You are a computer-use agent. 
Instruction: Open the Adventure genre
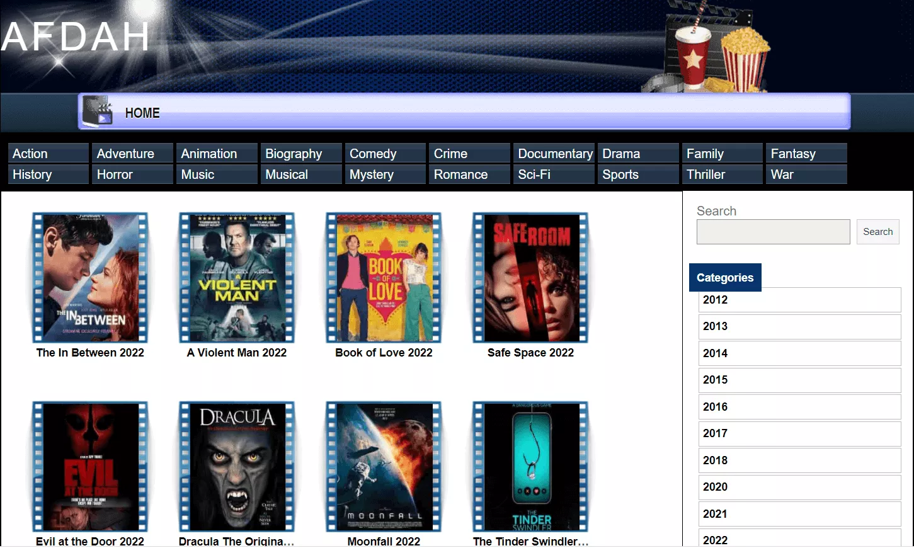click(x=133, y=154)
